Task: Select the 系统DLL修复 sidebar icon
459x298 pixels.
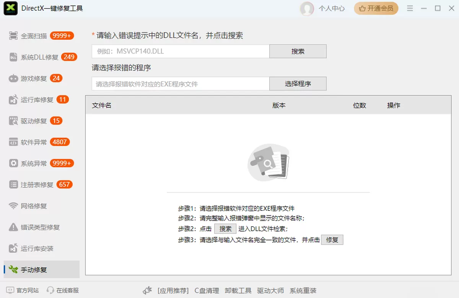Action: 13,57
